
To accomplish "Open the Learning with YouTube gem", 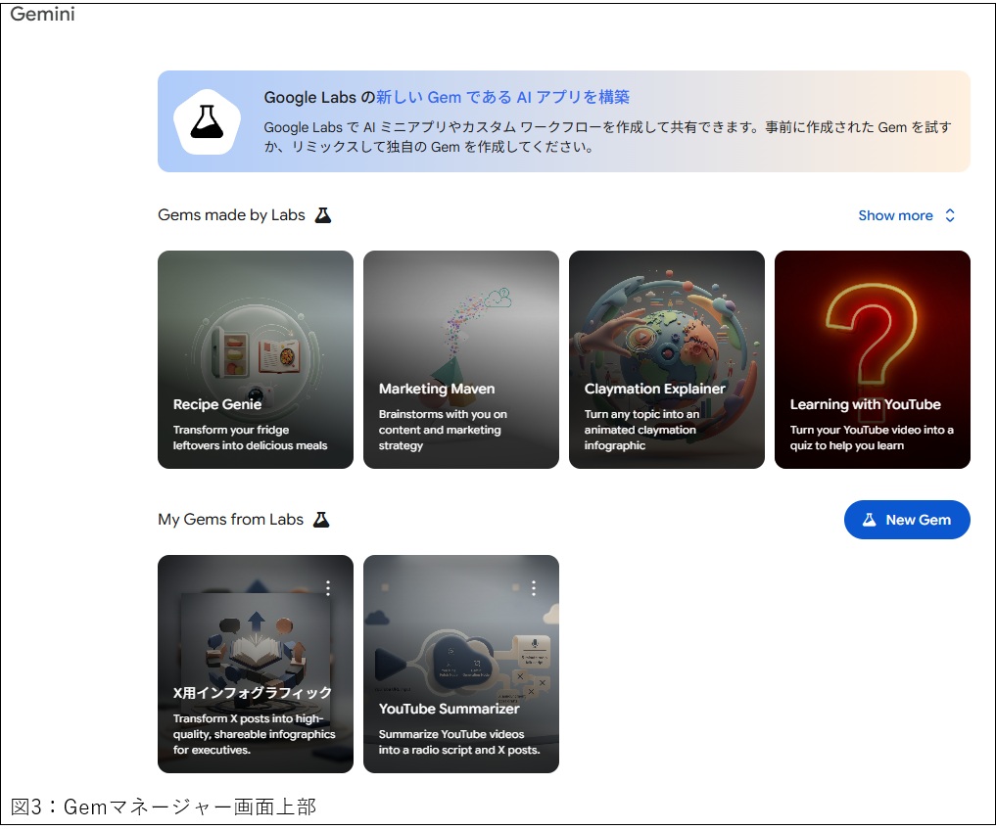I will (873, 359).
